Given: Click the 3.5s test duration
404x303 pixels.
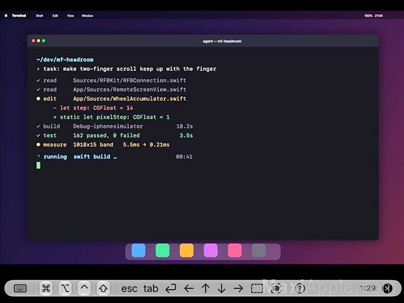Looking at the screenshot, I should [x=186, y=135].
